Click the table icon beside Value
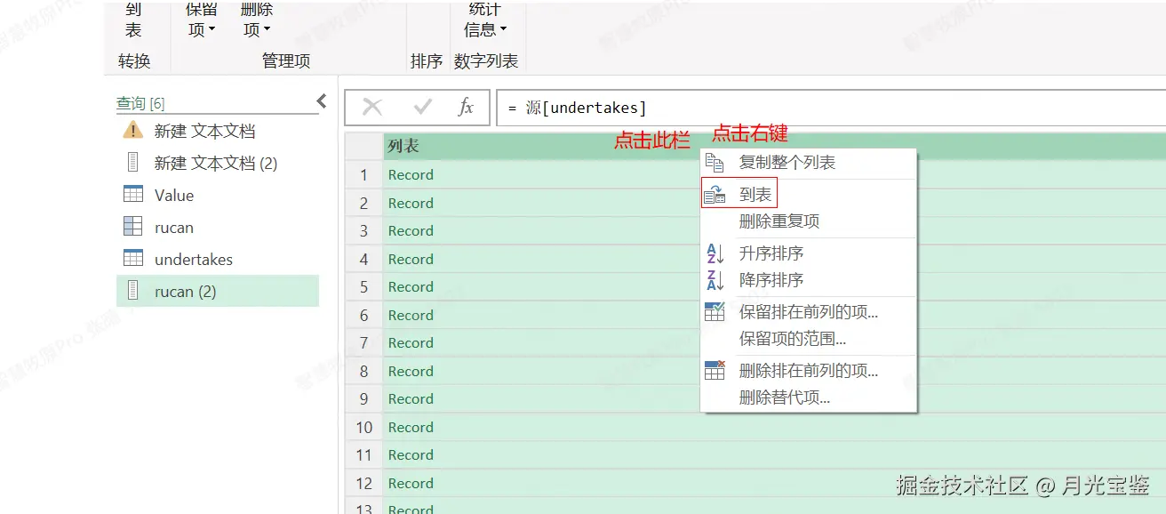 pyautogui.click(x=132, y=195)
